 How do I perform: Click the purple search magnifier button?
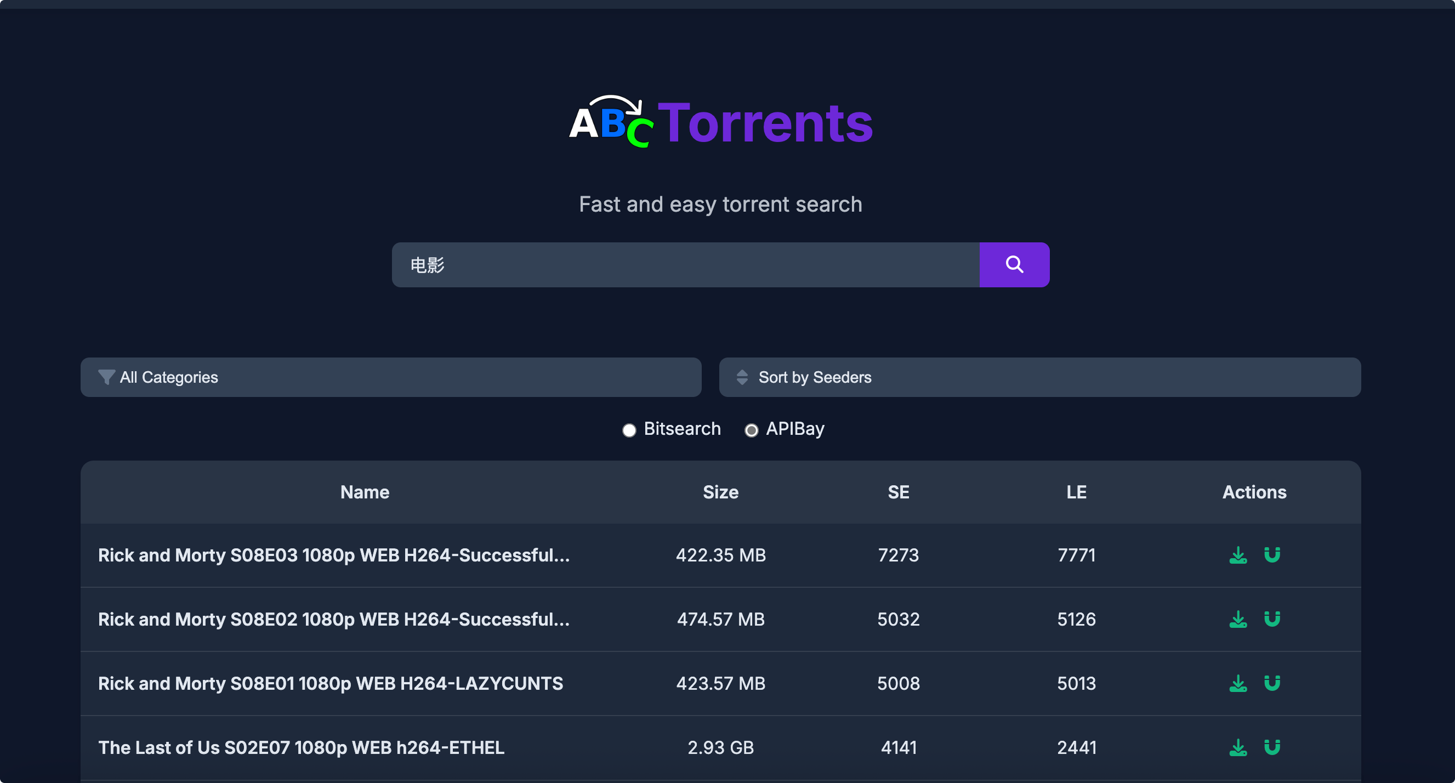[1014, 264]
